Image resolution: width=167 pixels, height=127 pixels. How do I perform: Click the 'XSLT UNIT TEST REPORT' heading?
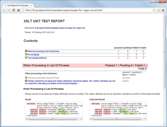point(44,21)
